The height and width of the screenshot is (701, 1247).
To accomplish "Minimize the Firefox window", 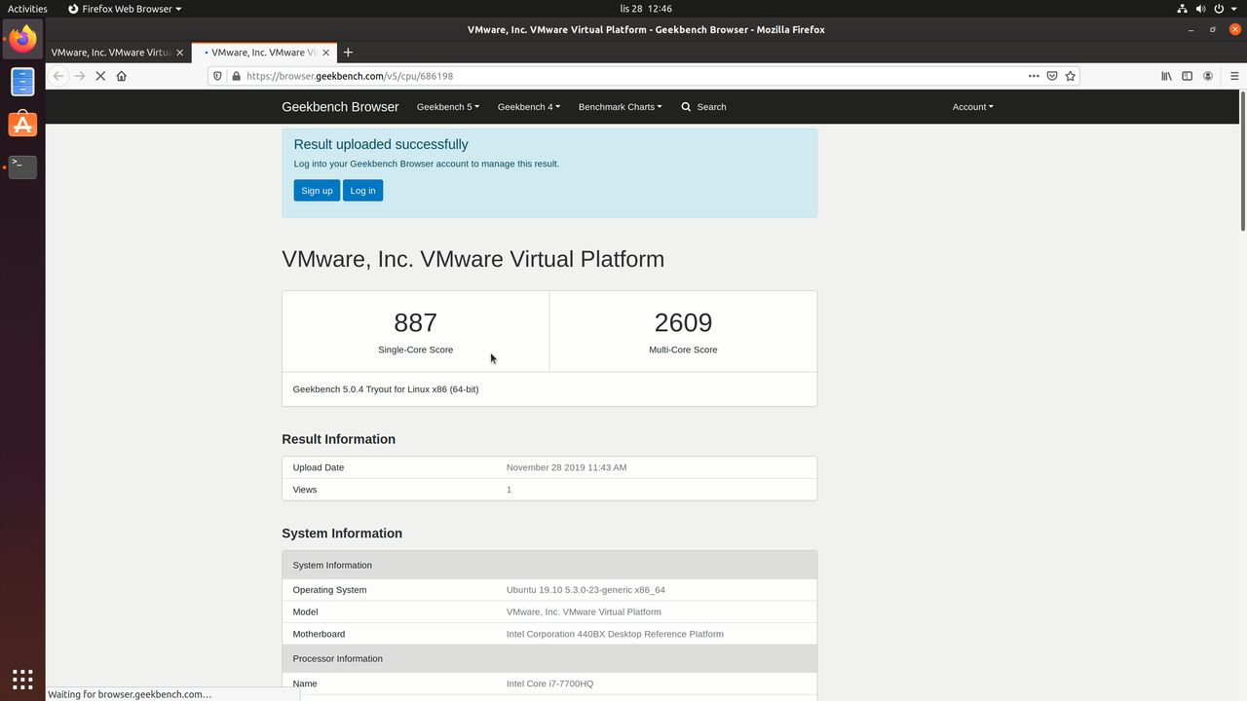I will tap(1191, 30).
